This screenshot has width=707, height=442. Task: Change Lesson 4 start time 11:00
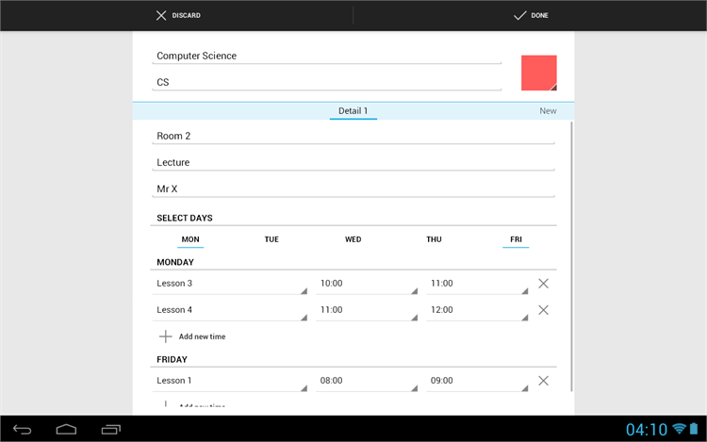(367, 310)
